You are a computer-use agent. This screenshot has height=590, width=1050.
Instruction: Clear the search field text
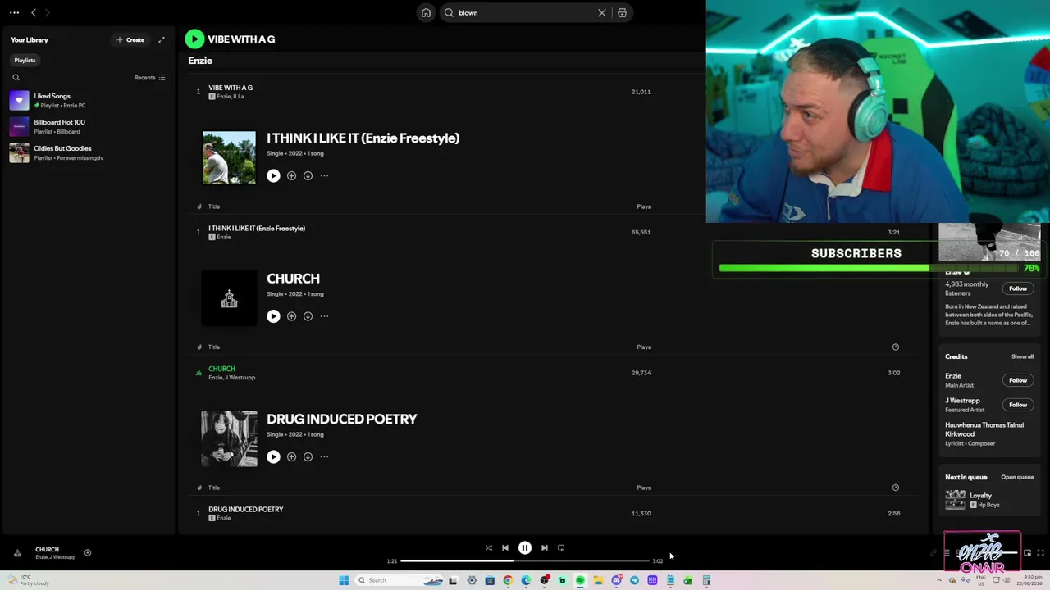point(602,13)
